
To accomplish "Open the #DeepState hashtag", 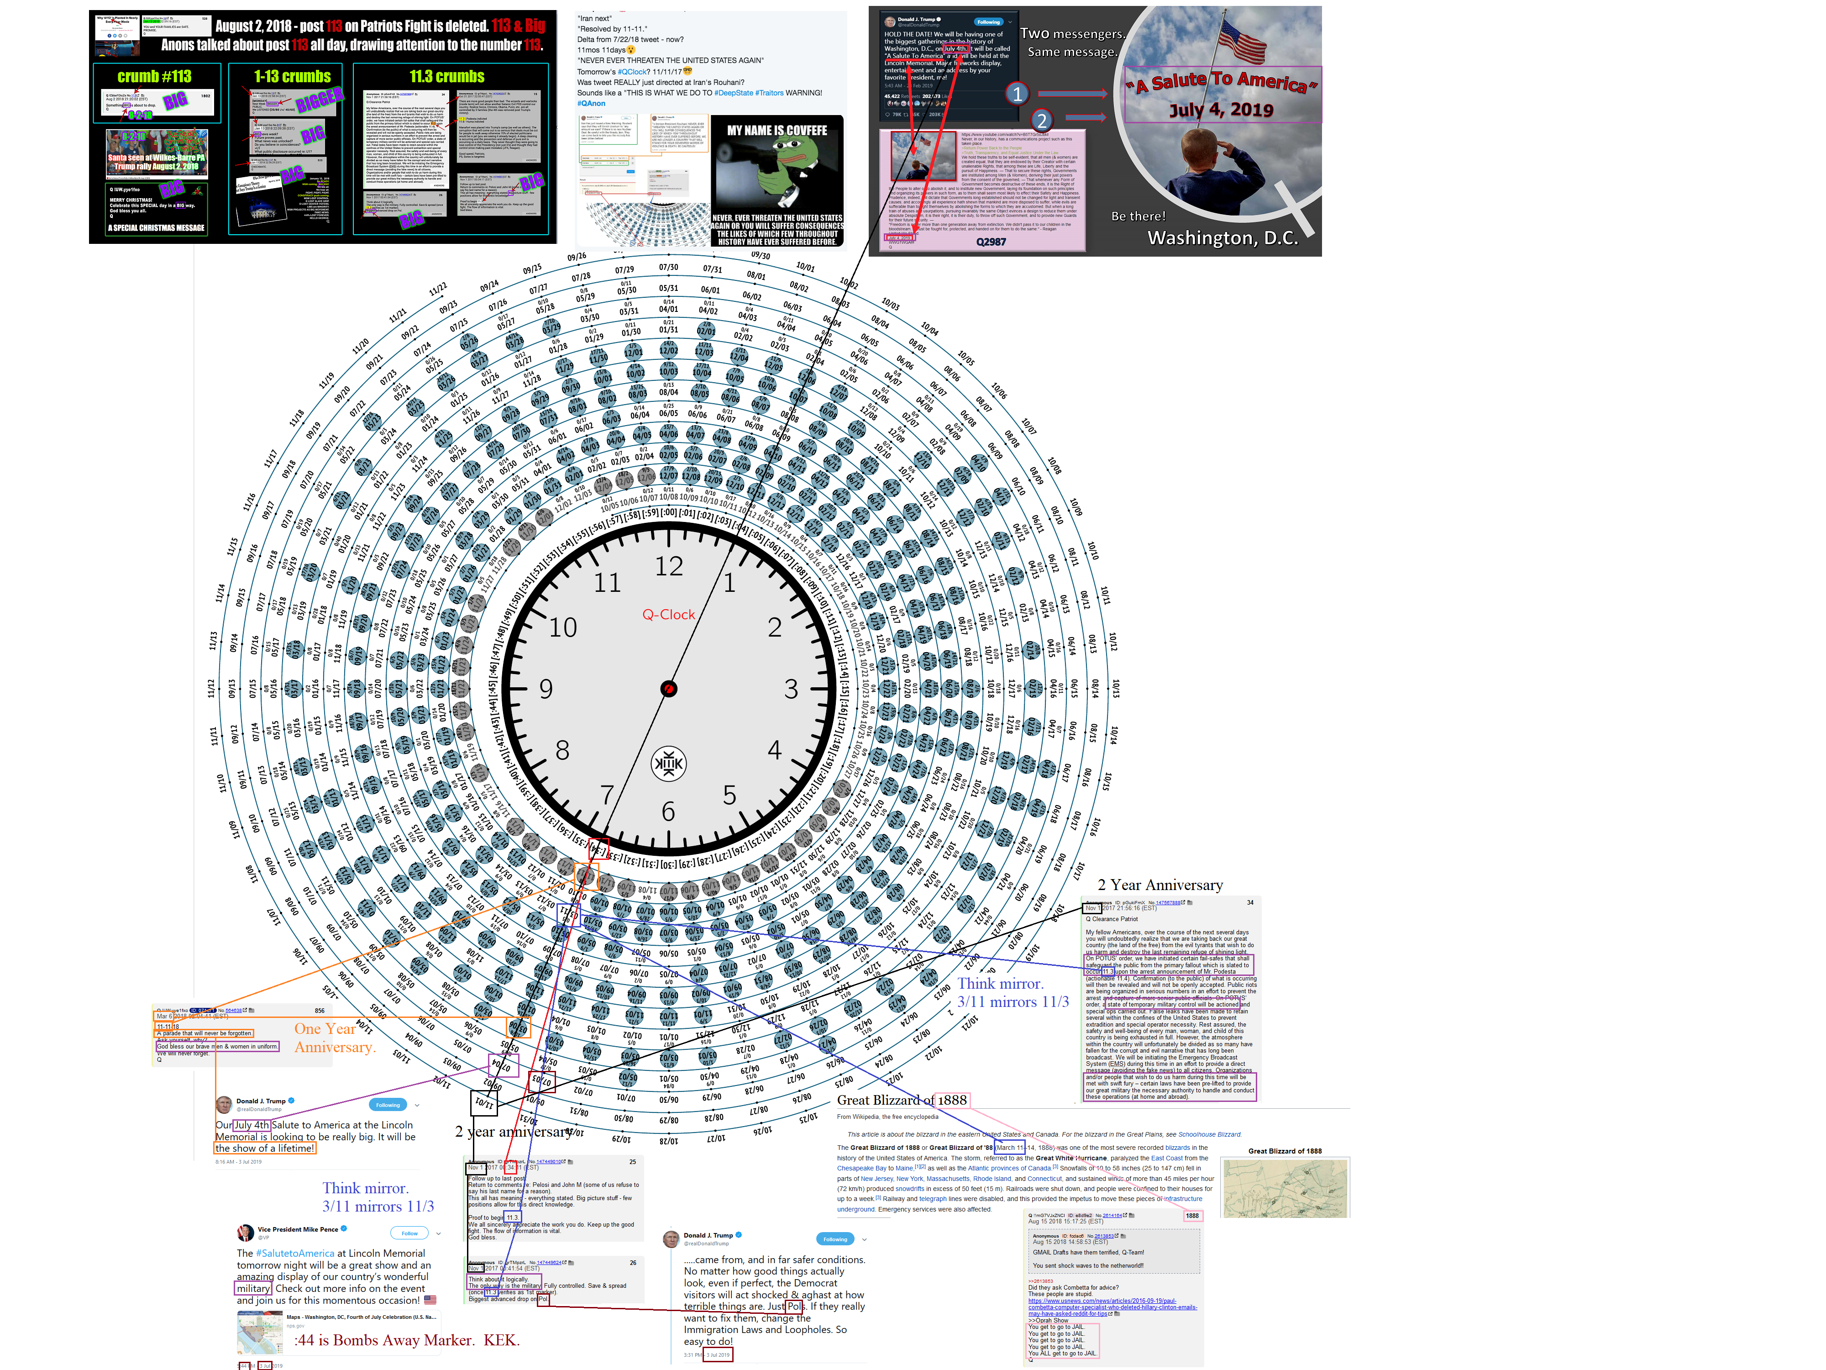I will [733, 93].
